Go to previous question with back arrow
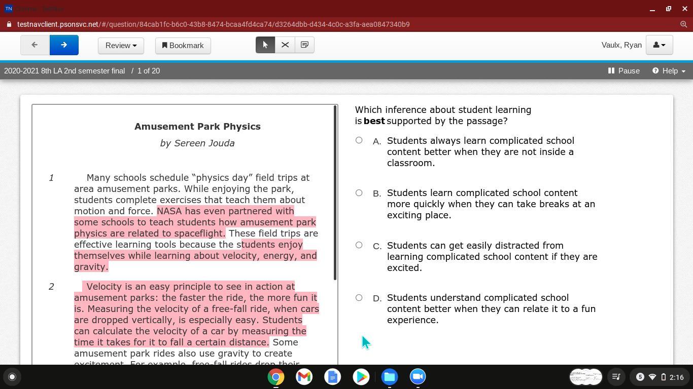 click(34, 45)
